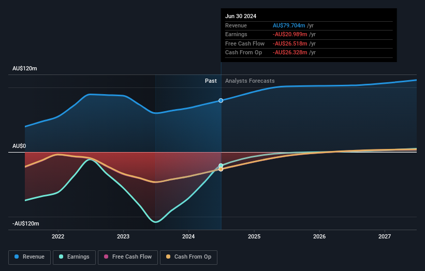Toggle the Free Cash Flow legend button
The height and width of the screenshot is (271, 425).
click(128, 257)
